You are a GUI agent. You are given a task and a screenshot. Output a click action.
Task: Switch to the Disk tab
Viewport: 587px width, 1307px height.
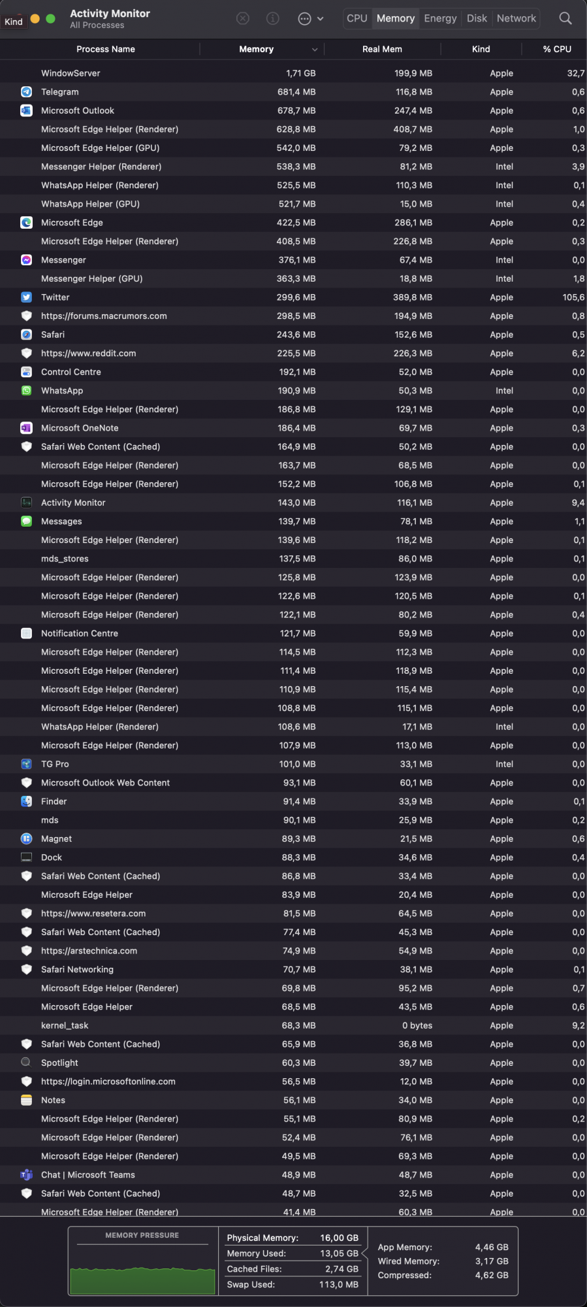tap(477, 18)
